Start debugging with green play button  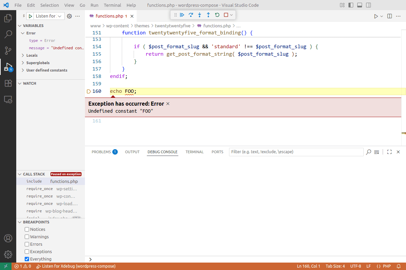(x=30, y=16)
